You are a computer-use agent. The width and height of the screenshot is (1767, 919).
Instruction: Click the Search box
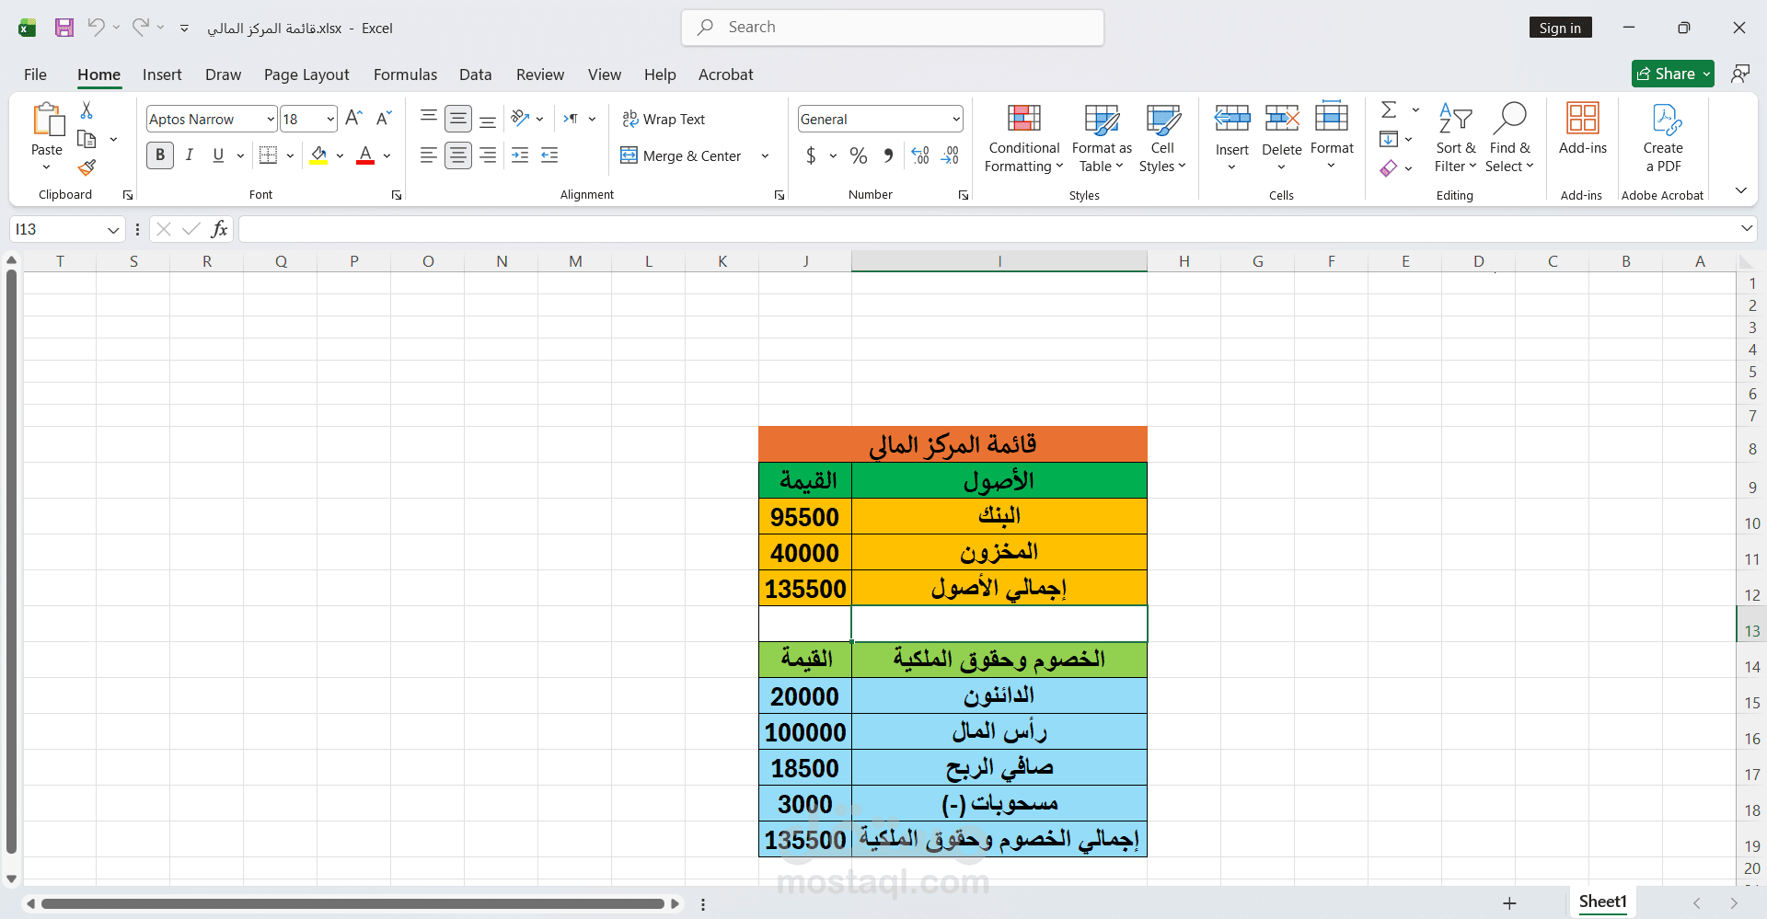pyautogui.click(x=893, y=28)
